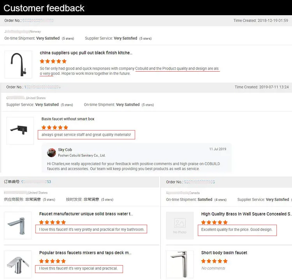The image size is (292, 280).
Task: Open the Popular brass faucets mixers thumbnail
Action: tap(18, 264)
